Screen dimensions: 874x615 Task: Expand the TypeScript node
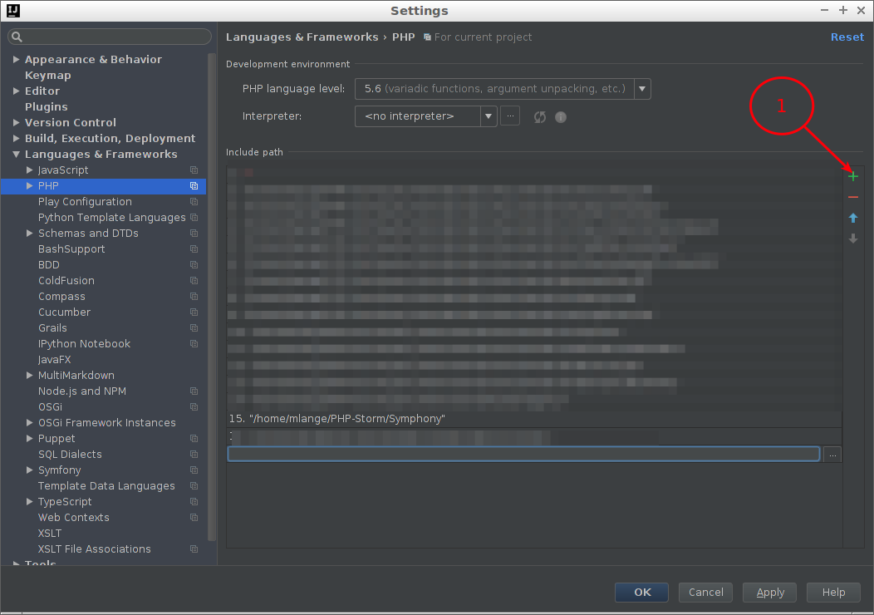[x=30, y=501]
